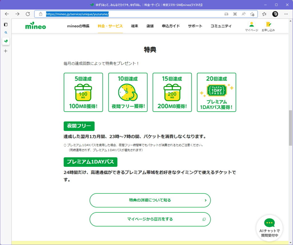Screen dimensions: 293x245
Task: Click the green プレミアム1DAYパス label
Action: coord(90,162)
